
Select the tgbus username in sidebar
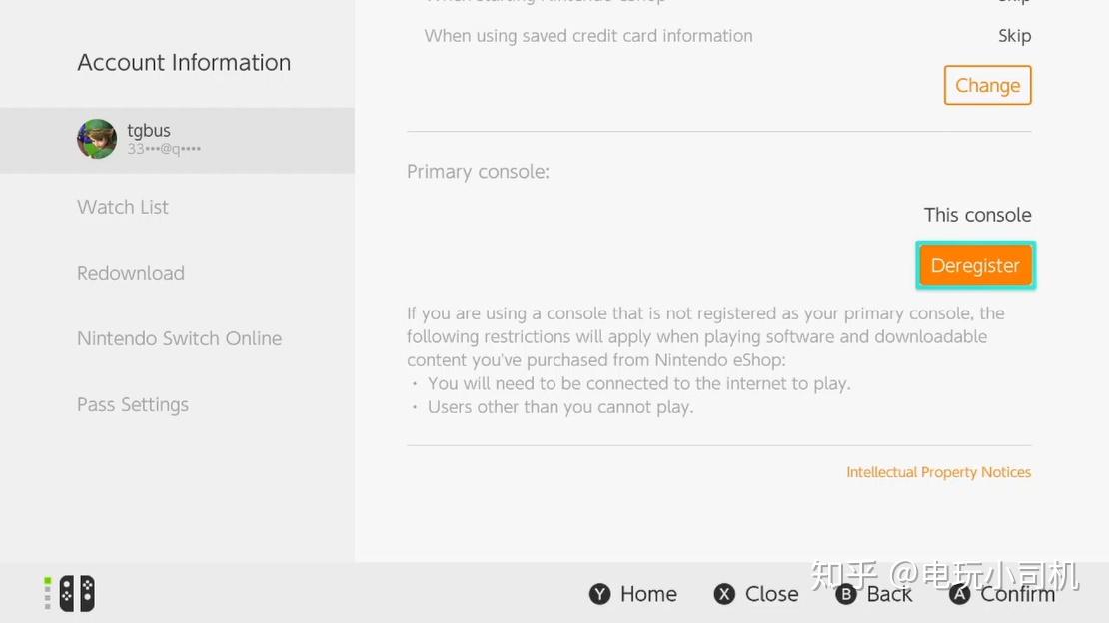pyautogui.click(x=149, y=130)
